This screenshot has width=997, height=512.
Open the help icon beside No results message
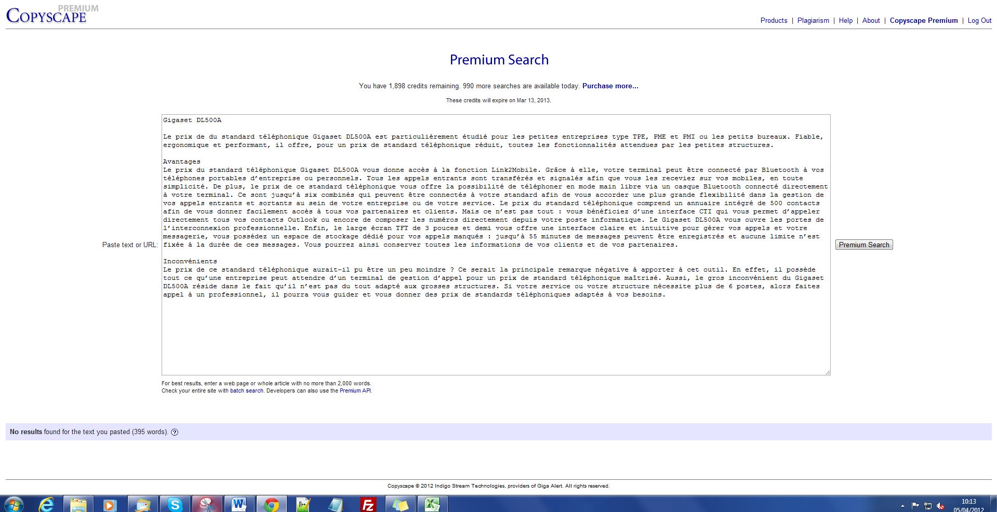(175, 432)
